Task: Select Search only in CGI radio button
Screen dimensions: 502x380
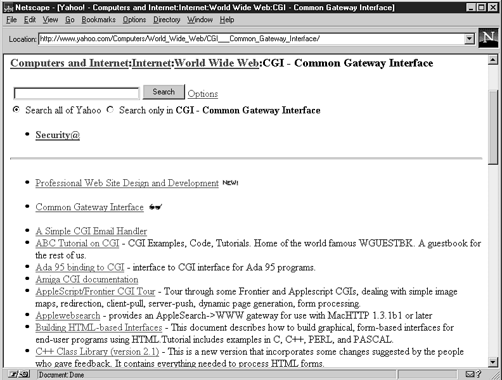Action: point(110,110)
